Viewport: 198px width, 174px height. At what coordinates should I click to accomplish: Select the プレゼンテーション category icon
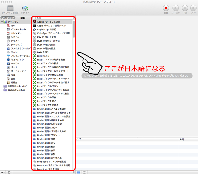pyautogui.click(x=8, y=56)
